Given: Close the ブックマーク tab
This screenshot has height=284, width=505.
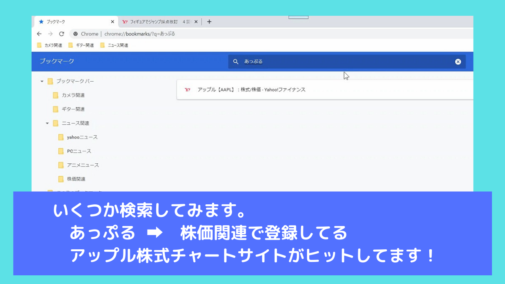Looking at the screenshot, I should pyautogui.click(x=112, y=22).
